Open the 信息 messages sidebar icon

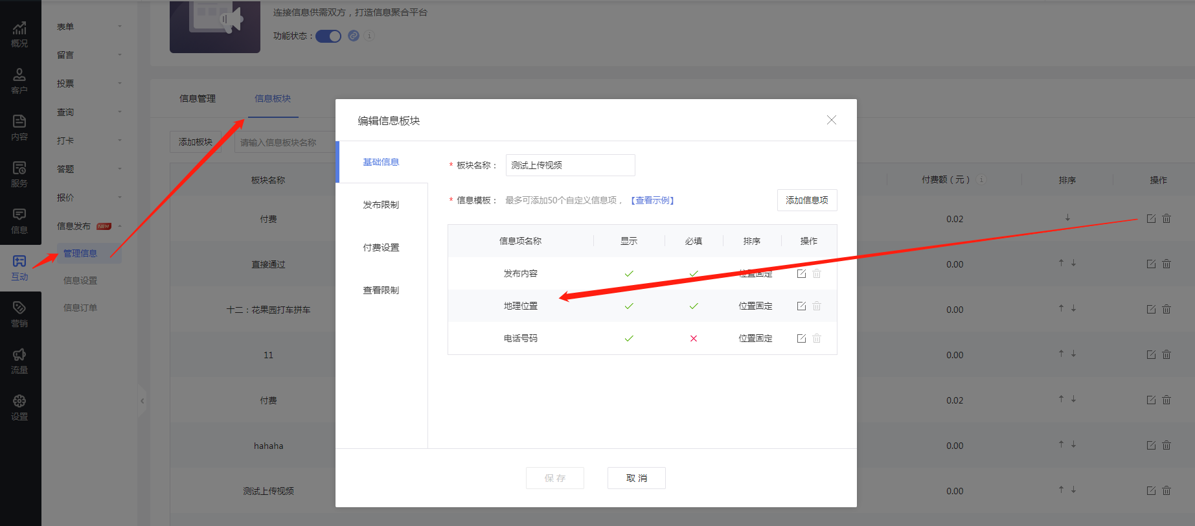19,222
